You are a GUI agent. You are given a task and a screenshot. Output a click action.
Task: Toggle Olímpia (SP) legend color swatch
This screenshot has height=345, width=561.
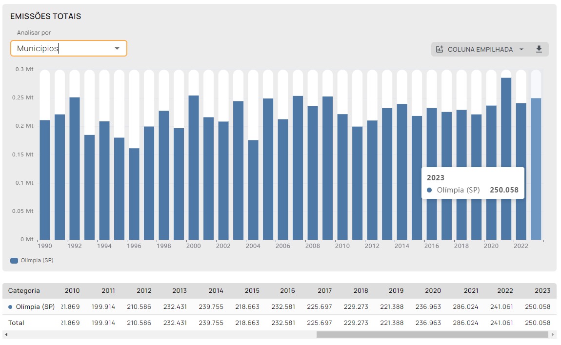(14, 261)
